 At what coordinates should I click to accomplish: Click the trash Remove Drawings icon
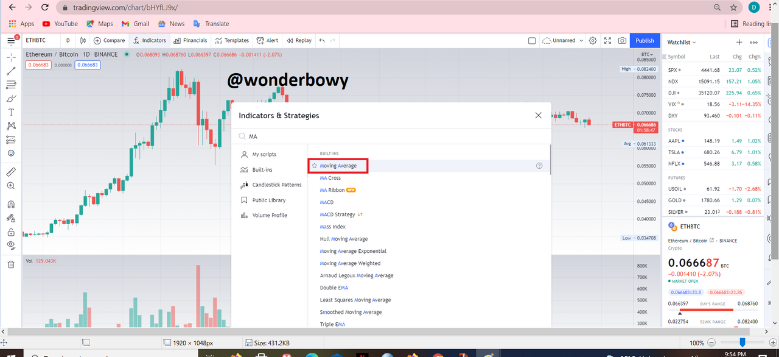point(11,264)
